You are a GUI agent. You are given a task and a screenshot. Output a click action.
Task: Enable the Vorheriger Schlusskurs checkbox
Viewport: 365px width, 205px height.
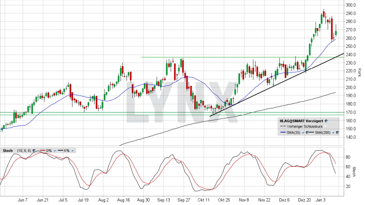point(325,126)
